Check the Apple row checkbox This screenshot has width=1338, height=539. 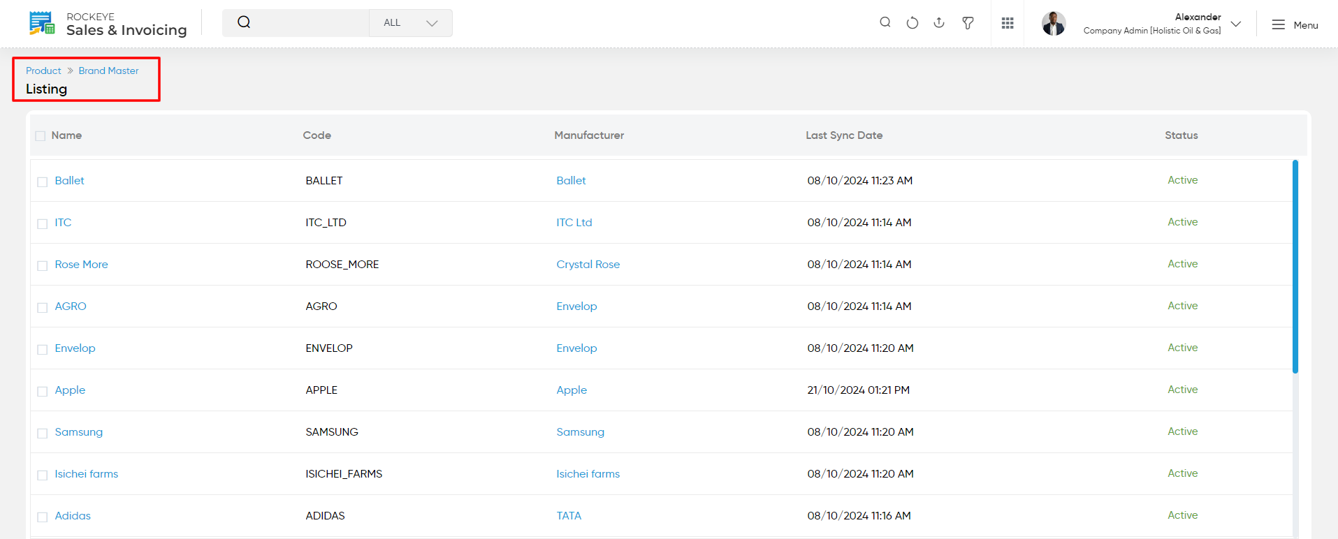pyautogui.click(x=43, y=391)
